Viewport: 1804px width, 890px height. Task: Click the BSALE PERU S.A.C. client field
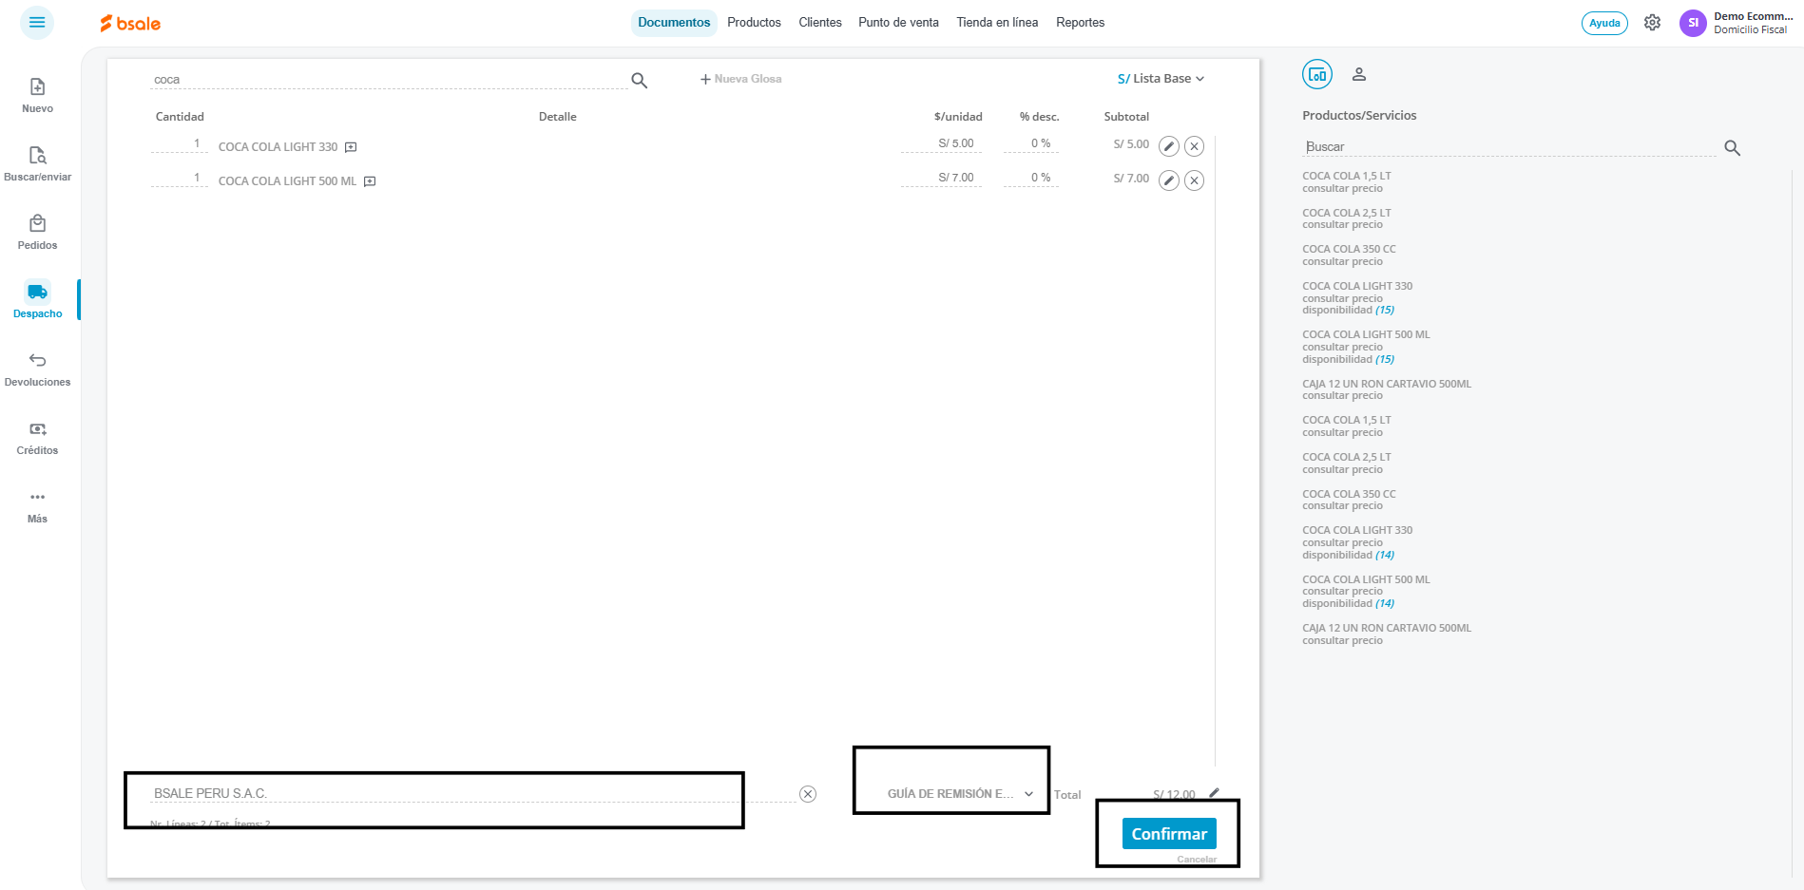[472, 793]
